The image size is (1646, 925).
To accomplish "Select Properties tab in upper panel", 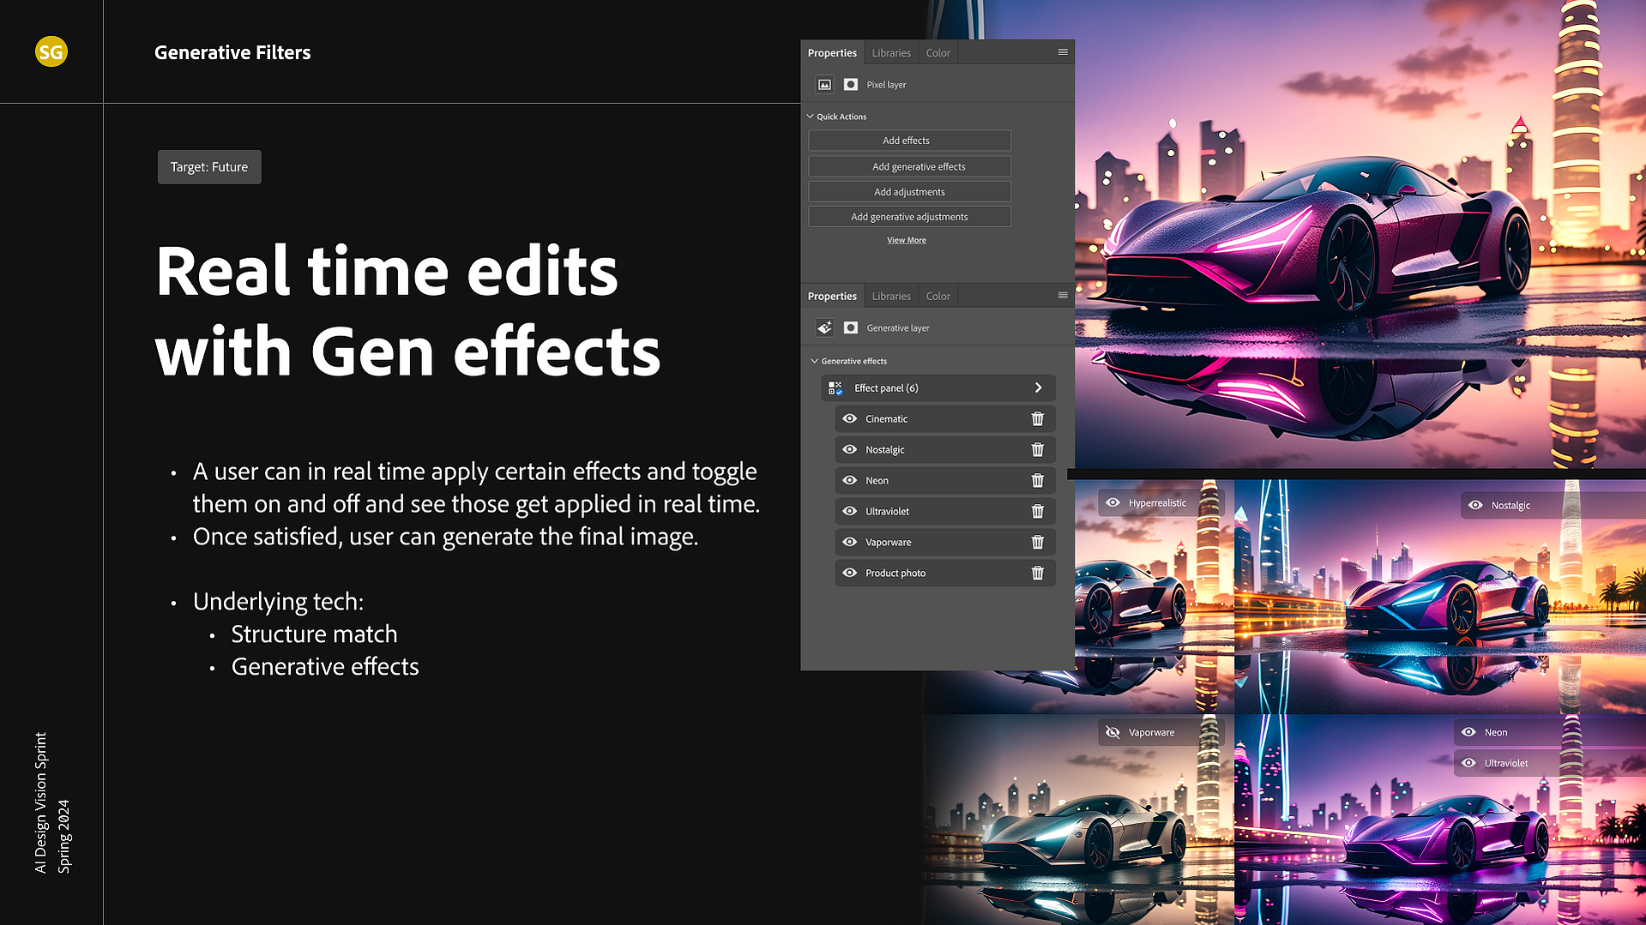I will tap(832, 53).
